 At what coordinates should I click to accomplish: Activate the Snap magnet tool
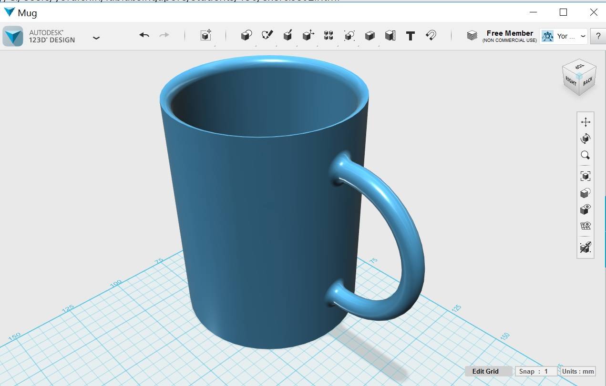[x=431, y=36]
